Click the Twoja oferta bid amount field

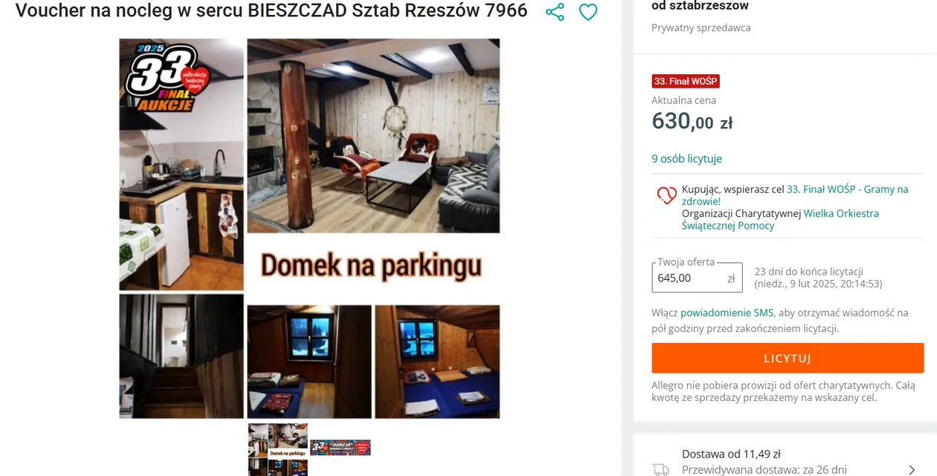(x=697, y=278)
